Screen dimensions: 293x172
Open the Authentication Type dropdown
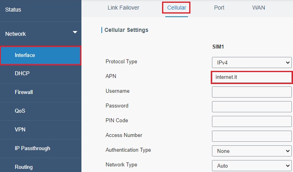[252, 151]
